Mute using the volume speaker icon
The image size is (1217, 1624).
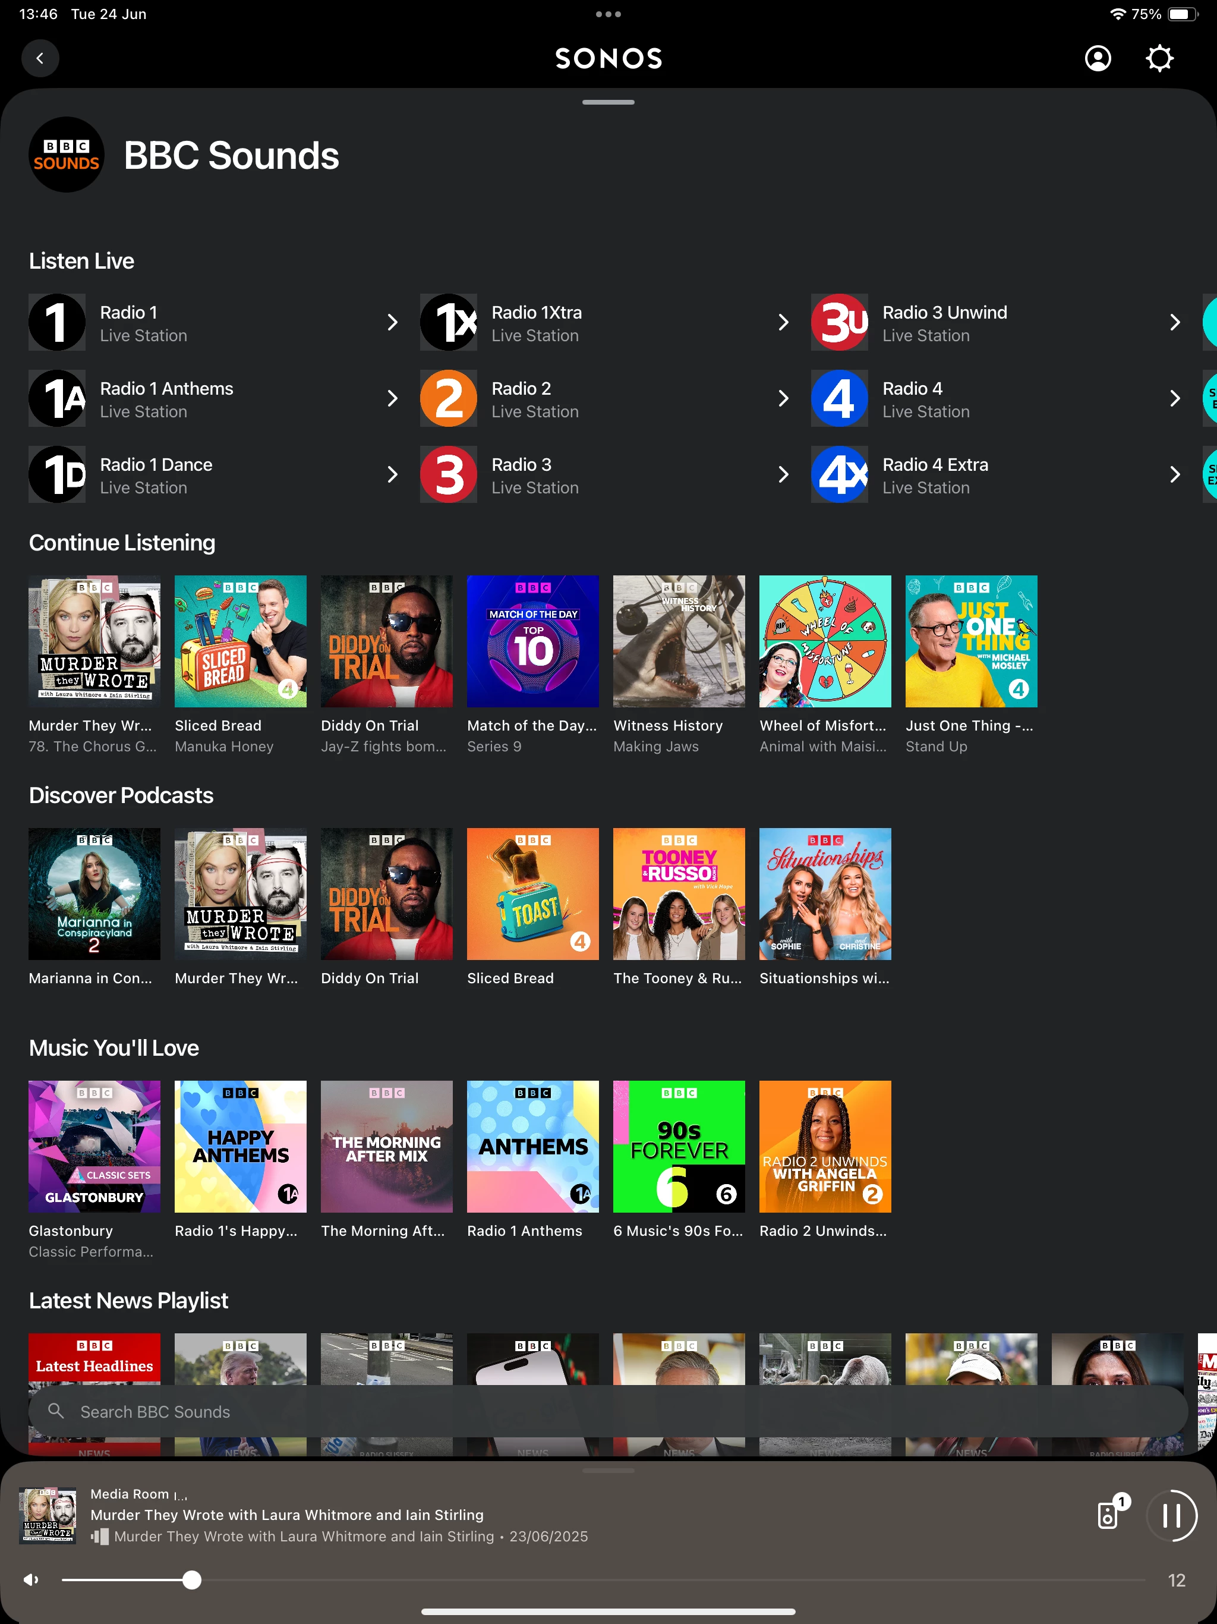31,1579
